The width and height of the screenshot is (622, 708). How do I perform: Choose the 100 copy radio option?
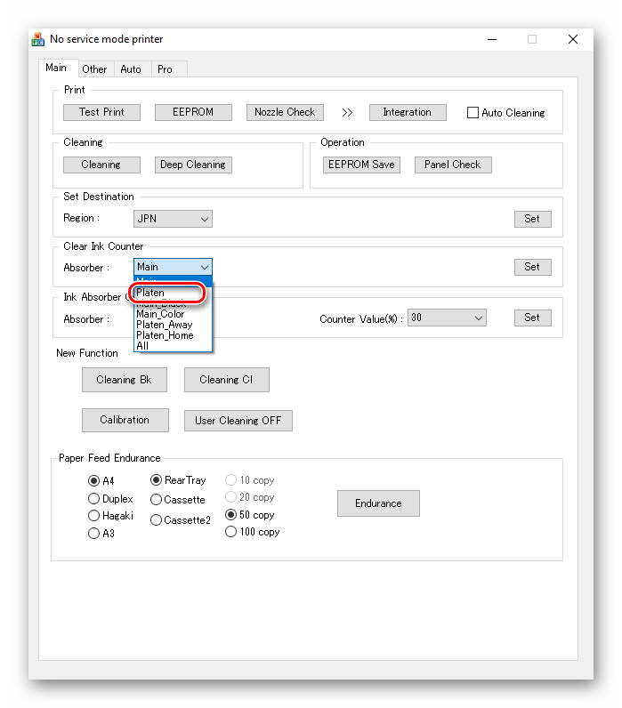click(x=231, y=532)
